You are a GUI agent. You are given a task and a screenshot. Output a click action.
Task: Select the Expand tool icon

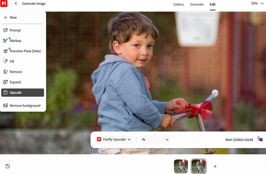click(5, 82)
